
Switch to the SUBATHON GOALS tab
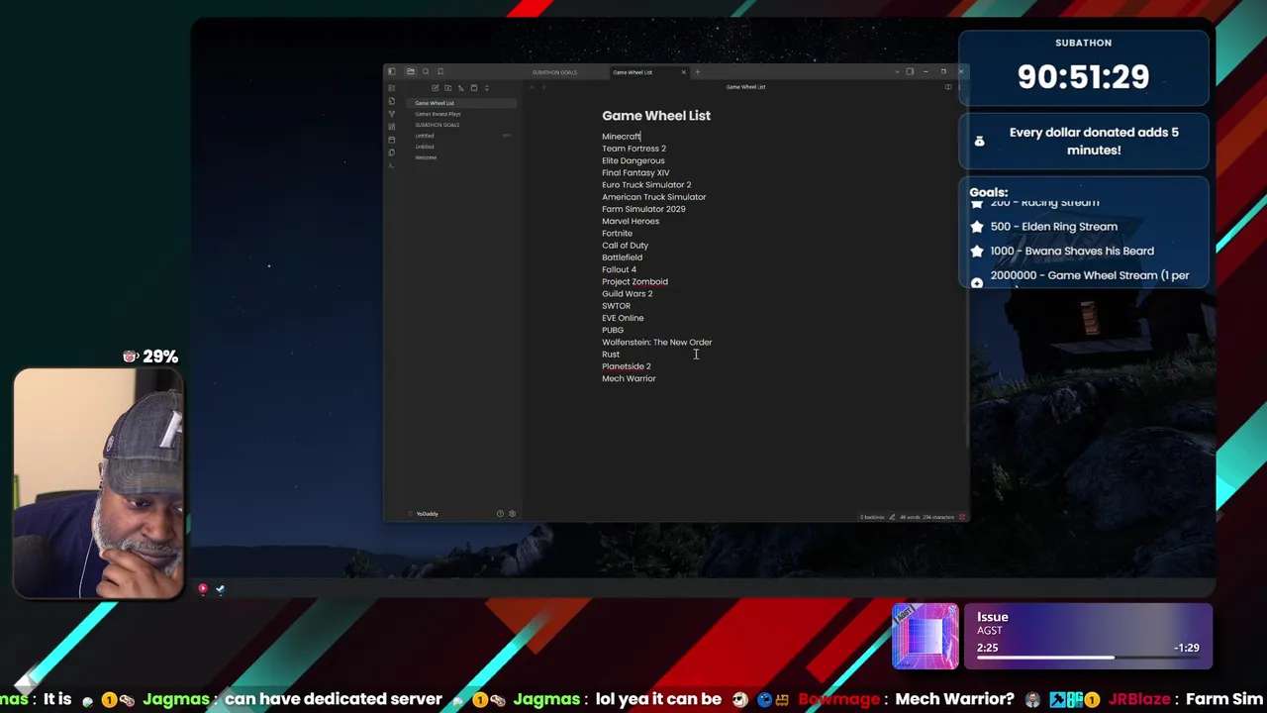(554, 72)
